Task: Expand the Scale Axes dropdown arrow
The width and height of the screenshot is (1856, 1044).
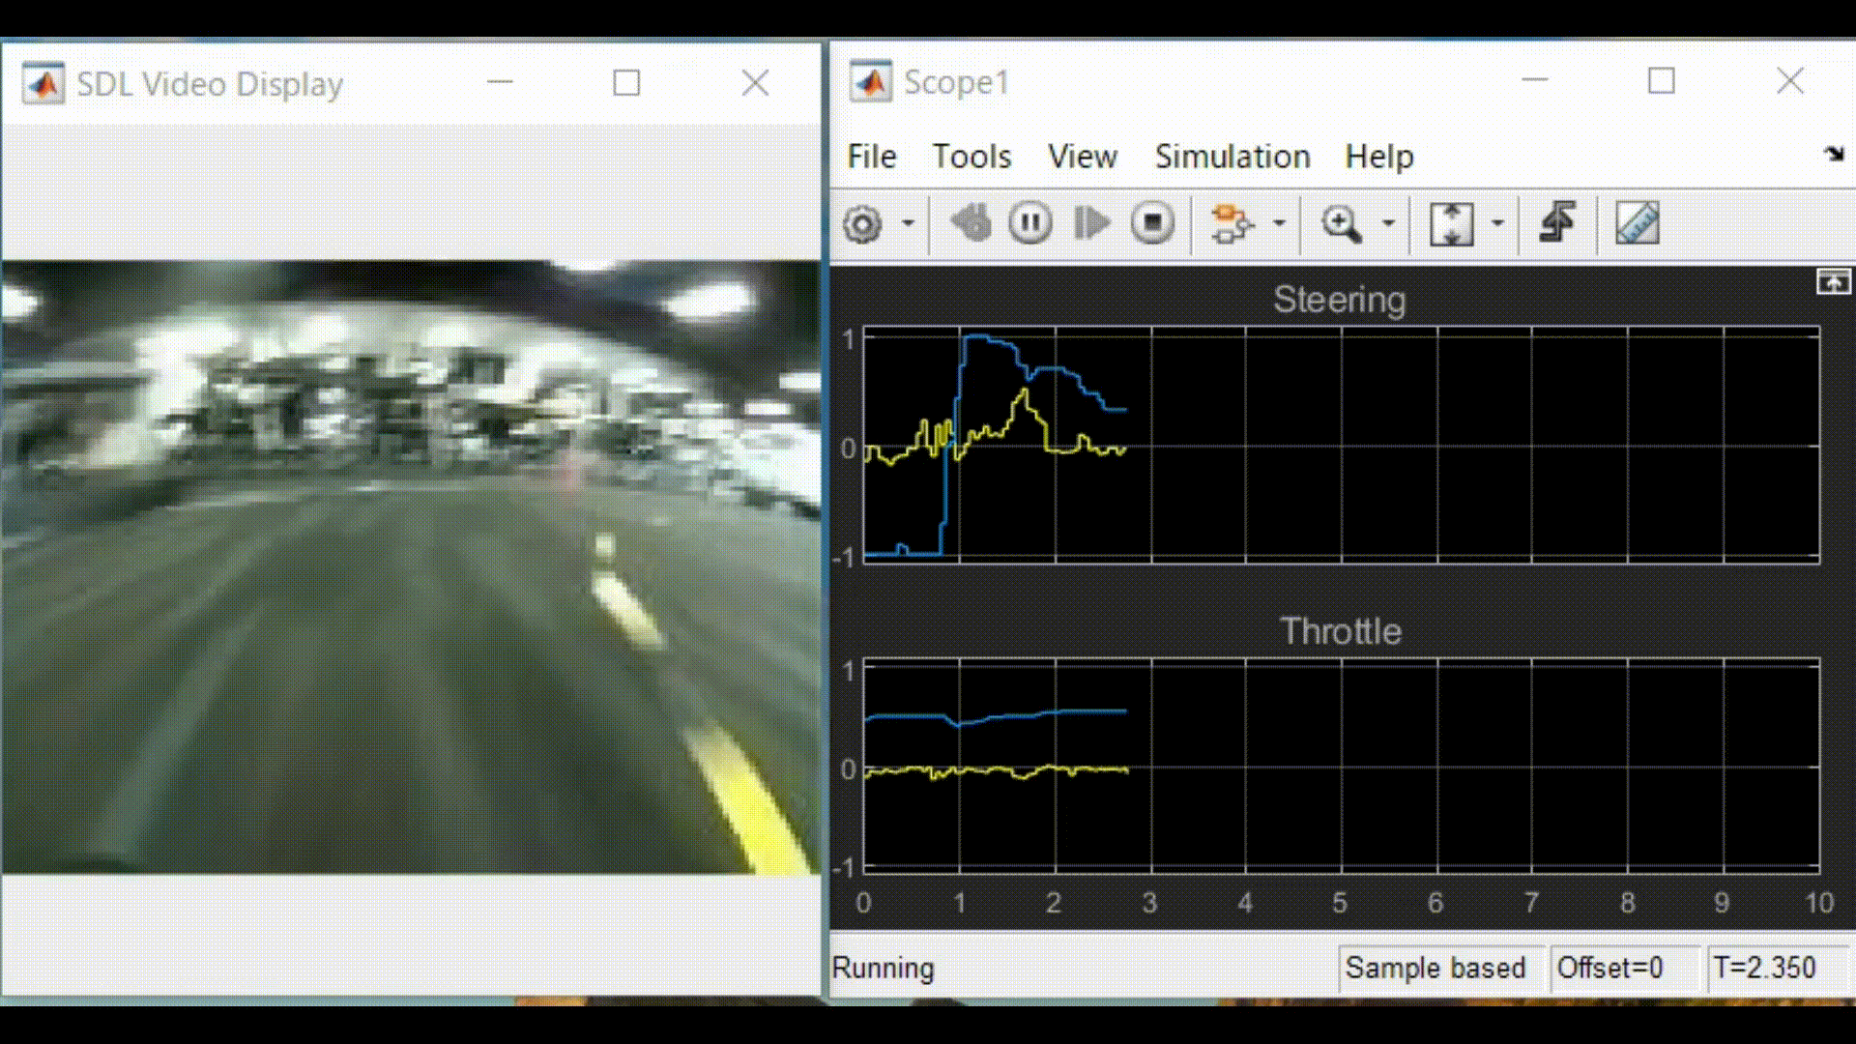Action: (1497, 224)
